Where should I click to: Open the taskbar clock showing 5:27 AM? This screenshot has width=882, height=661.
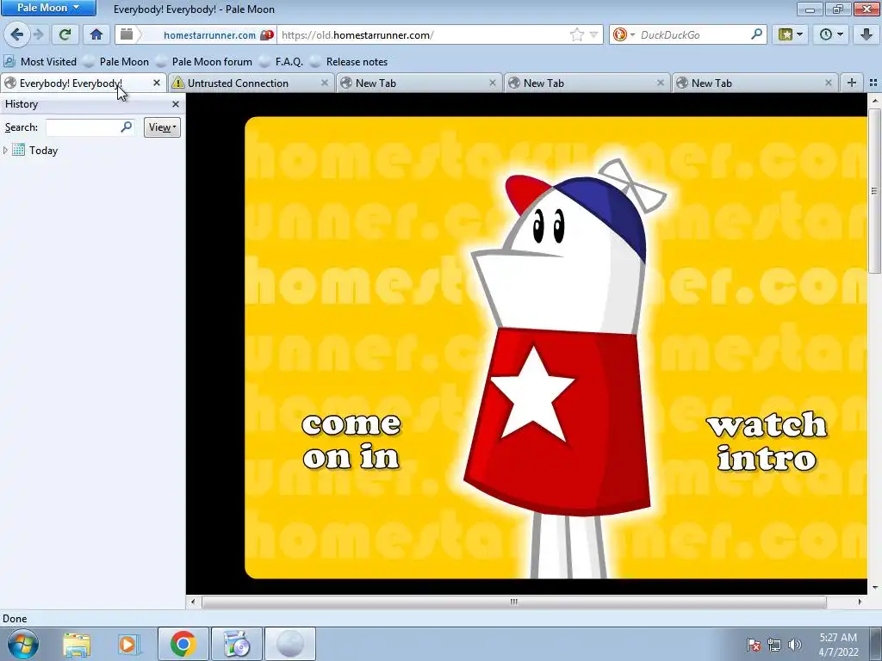pos(838,645)
